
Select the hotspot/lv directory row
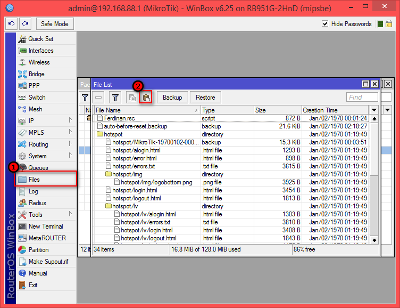pos(231,206)
